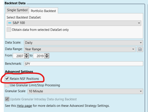Open the S&P 100 DataSet dropdown
Viewport: 148px width, 112px height.
[74, 23]
